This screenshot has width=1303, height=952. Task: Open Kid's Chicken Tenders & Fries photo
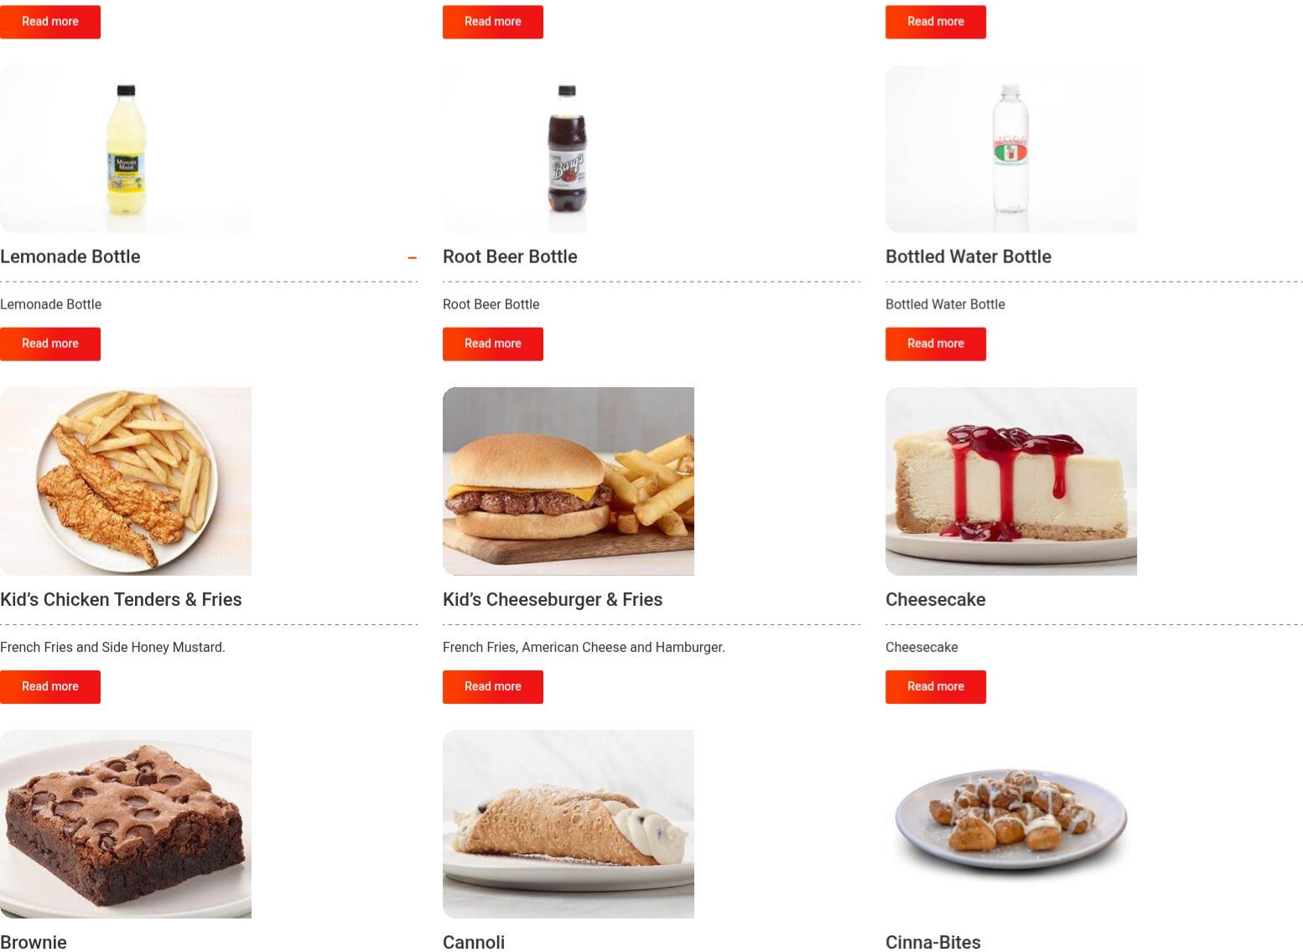pos(126,481)
